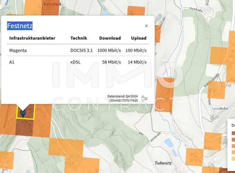
Task: Click the Download column header
Action: [x=110, y=38]
